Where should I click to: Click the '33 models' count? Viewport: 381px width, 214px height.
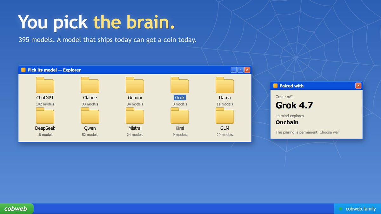(x=90, y=104)
